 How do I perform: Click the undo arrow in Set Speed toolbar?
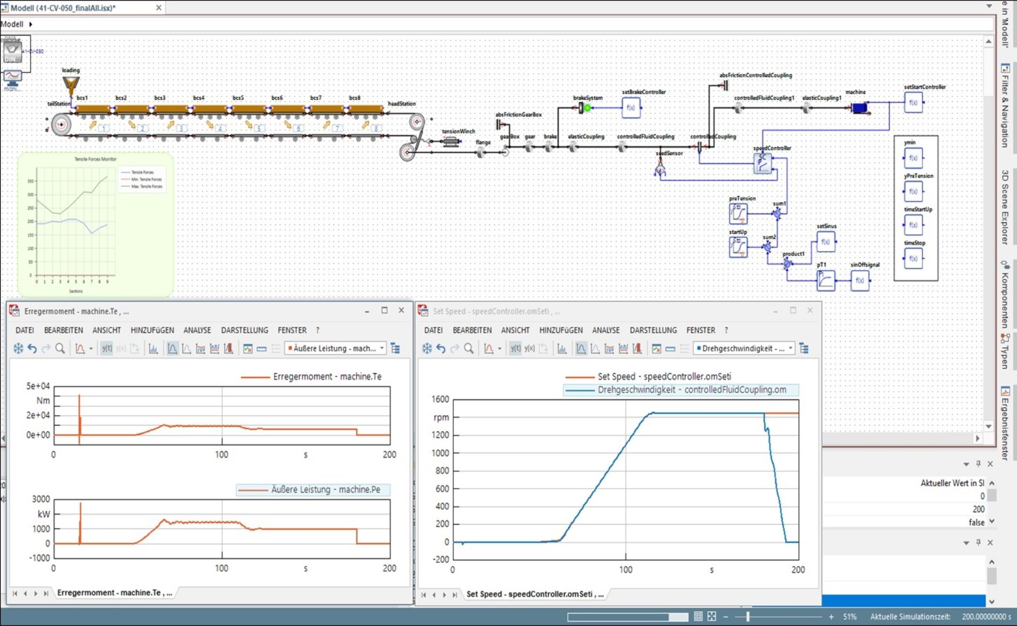[x=440, y=348]
